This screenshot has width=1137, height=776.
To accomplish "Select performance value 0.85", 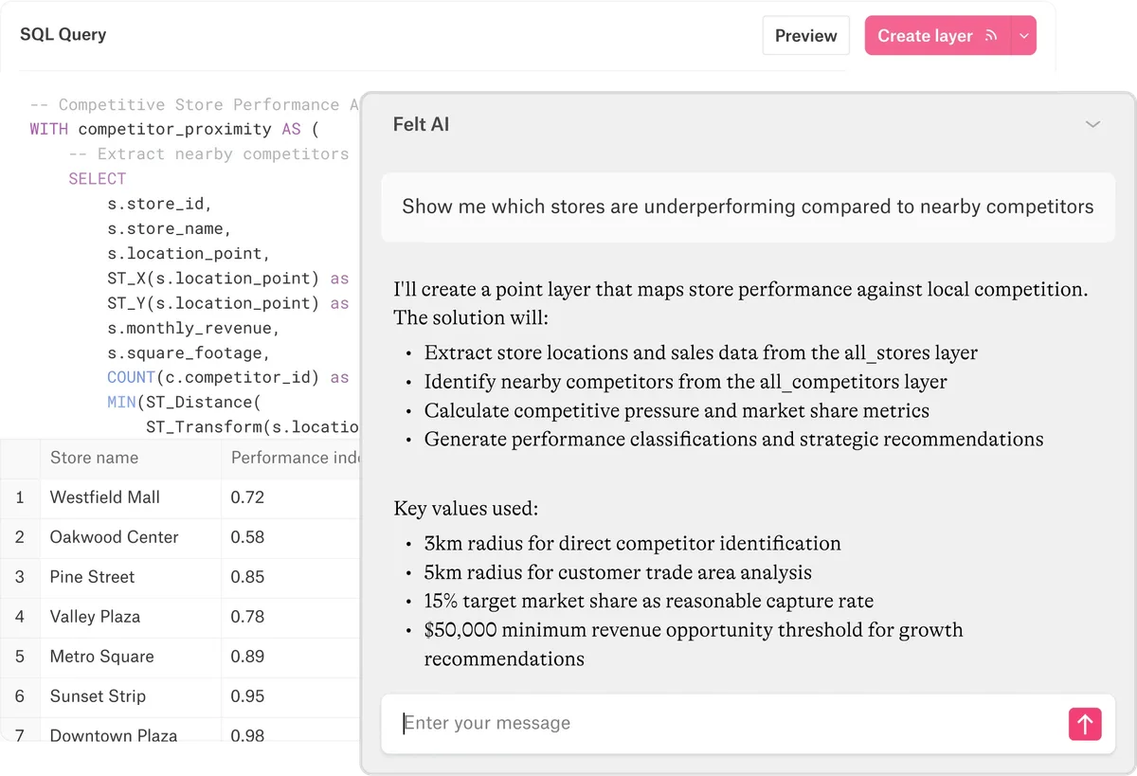I will click(x=291, y=577).
